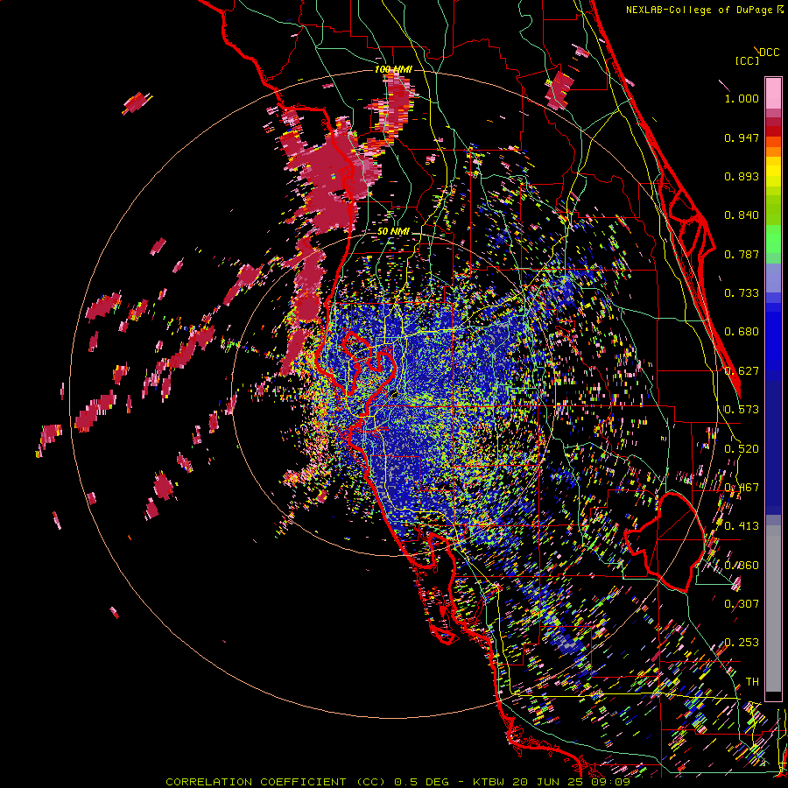
Task: Click the 0.520 scale value
Action: click(x=742, y=449)
